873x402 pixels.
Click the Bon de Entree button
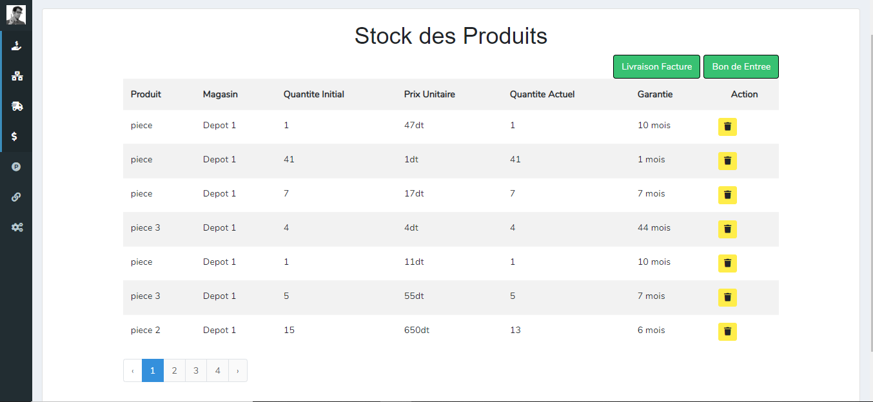click(x=741, y=66)
